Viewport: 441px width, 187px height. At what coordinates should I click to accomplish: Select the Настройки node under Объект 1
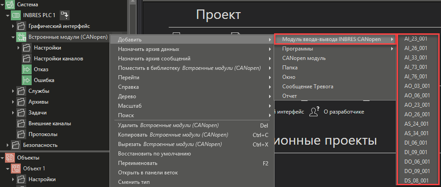pyautogui.click(x=42, y=179)
